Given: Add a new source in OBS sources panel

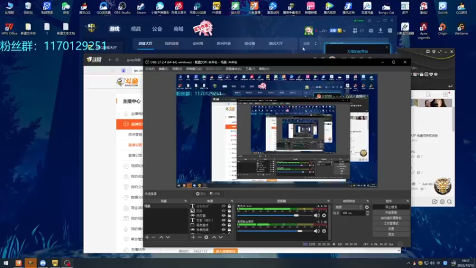Looking at the screenshot, I should coord(193,237).
